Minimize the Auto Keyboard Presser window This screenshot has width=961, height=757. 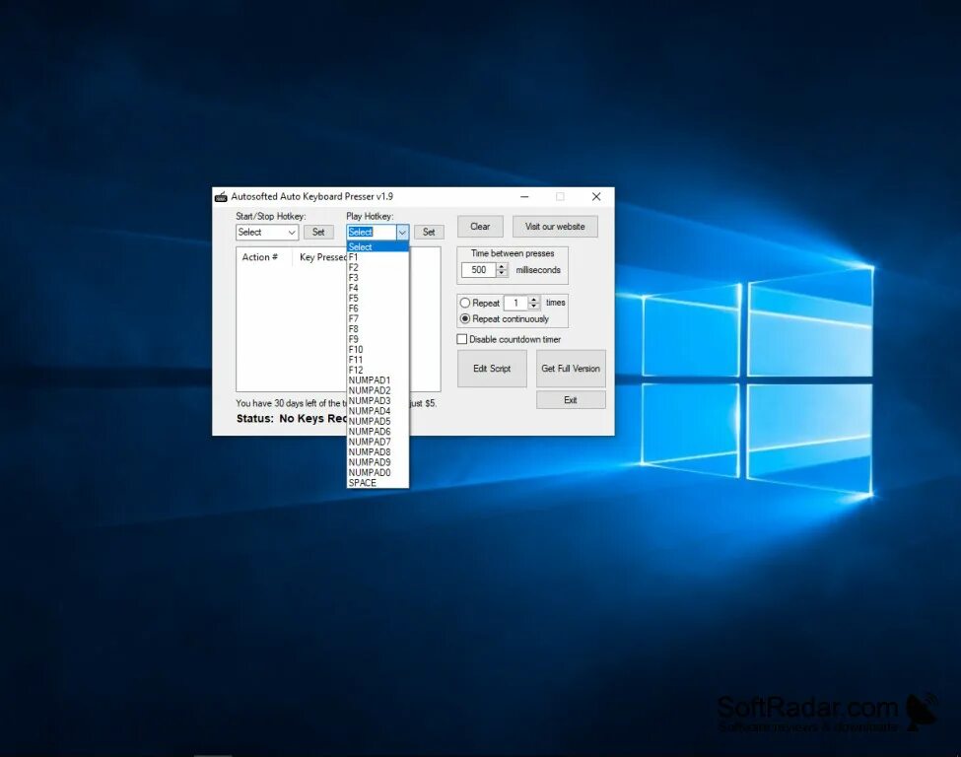pyautogui.click(x=524, y=197)
